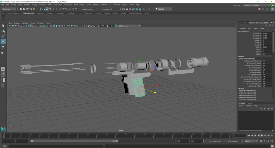Click the play forwards button

coord(262,135)
